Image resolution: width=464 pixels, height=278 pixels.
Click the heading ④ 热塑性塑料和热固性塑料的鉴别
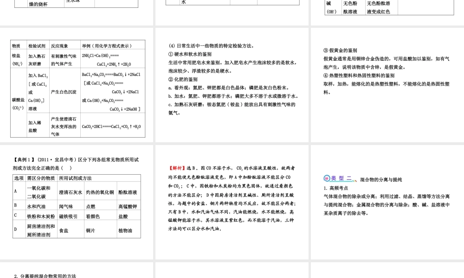point(359,76)
